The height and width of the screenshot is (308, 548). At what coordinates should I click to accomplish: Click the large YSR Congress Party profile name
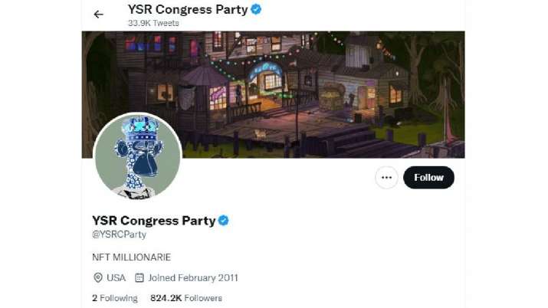coord(154,221)
